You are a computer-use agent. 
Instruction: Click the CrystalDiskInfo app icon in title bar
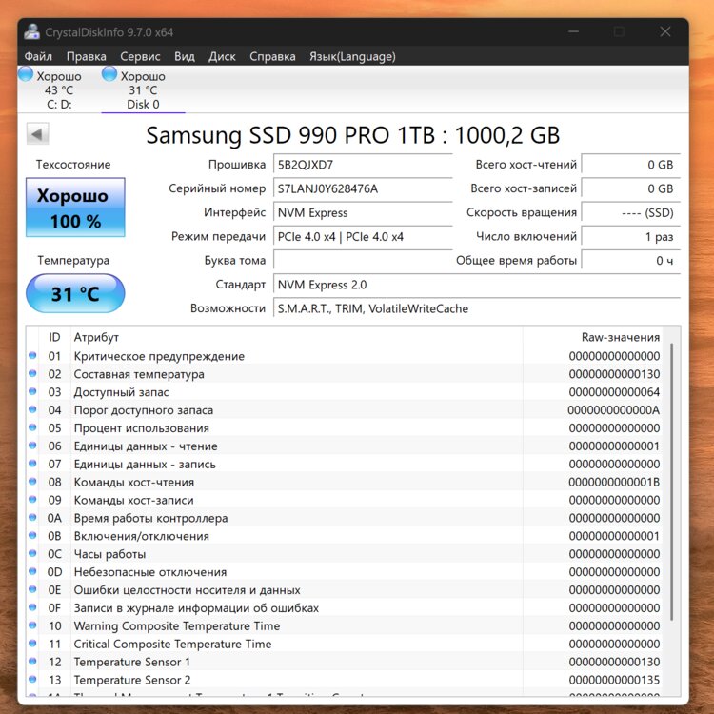[31, 32]
